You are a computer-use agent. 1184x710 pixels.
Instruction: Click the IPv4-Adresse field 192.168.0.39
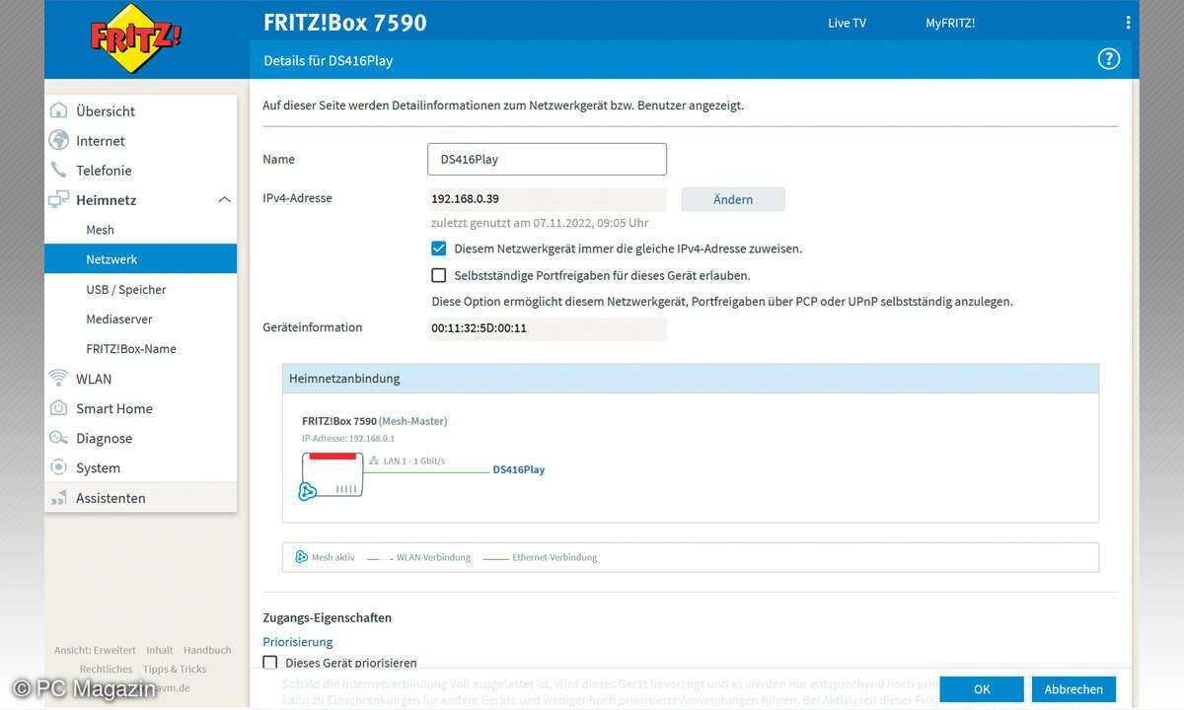(548, 199)
